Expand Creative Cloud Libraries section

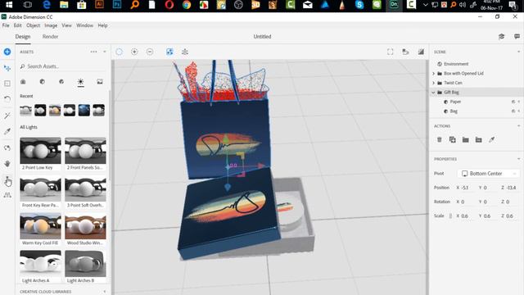tap(105, 292)
